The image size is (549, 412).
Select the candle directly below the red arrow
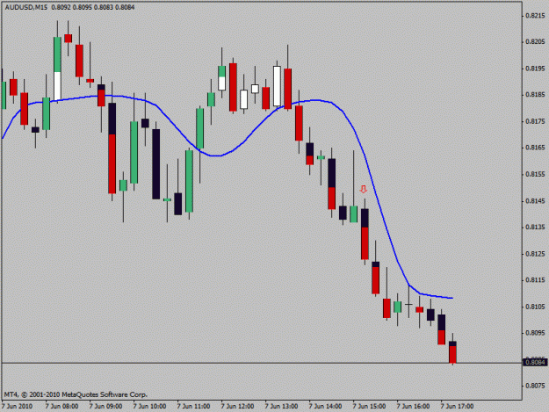pos(365,234)
